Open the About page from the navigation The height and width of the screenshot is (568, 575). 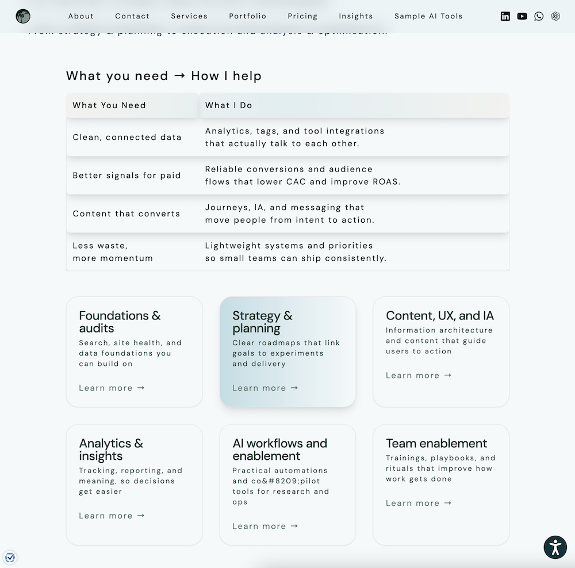[80, 16]
